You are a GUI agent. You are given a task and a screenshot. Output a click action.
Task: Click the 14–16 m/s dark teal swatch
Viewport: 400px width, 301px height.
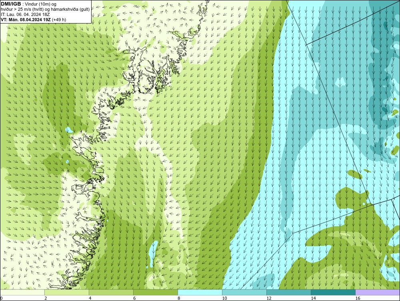[333, 292]
